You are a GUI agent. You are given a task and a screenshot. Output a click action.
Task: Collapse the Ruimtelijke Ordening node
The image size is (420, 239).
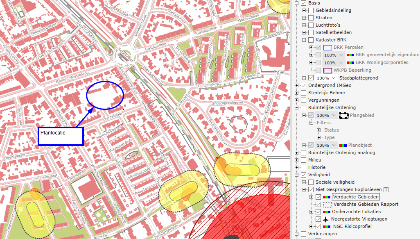(x=296, y=107)
